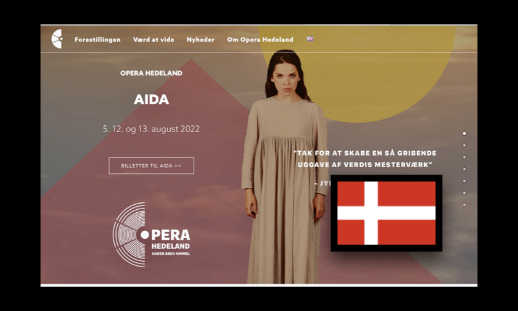
Task: Open the Værd at vide menu
Action: coord(154,39)
